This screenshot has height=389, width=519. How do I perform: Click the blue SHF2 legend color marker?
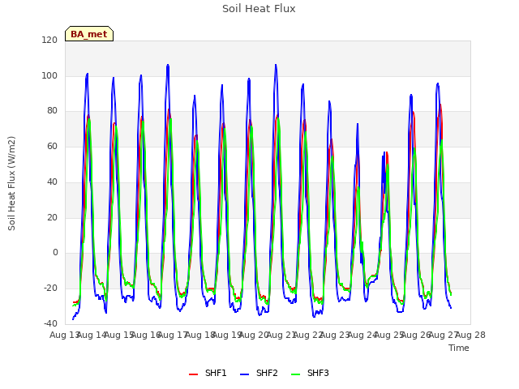pyautogui.click(x=244, y=374)
